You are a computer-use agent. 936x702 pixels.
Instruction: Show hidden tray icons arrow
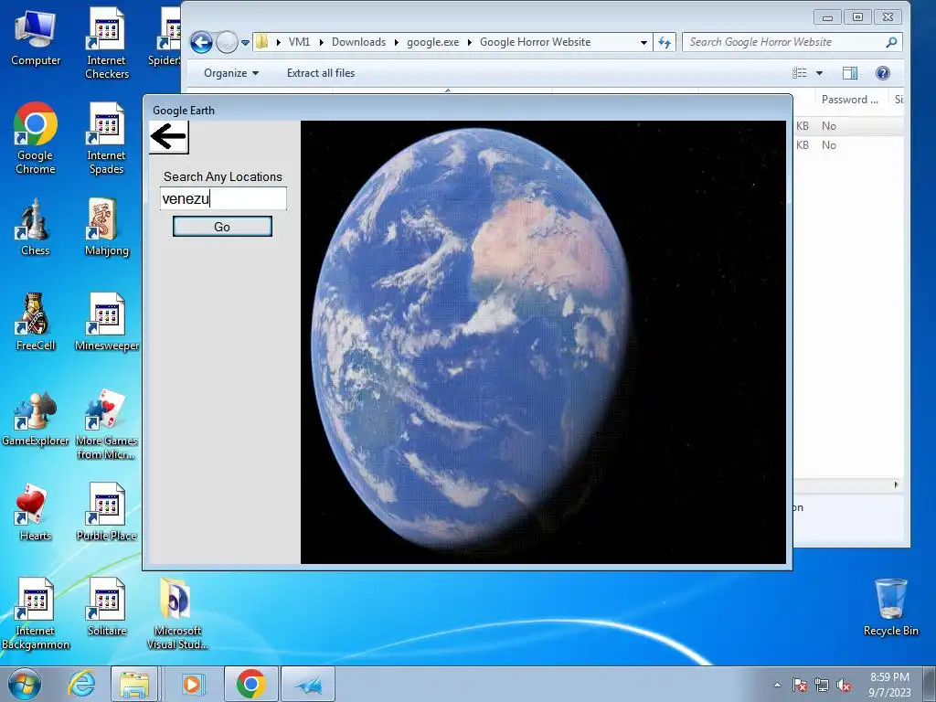777,685
